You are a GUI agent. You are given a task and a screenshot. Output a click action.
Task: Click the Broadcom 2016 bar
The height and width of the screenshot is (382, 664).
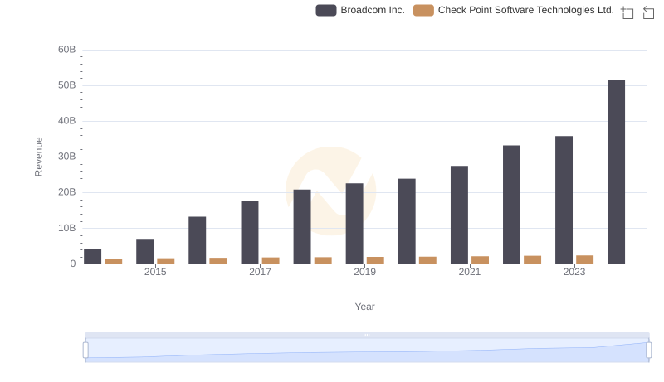198,240
